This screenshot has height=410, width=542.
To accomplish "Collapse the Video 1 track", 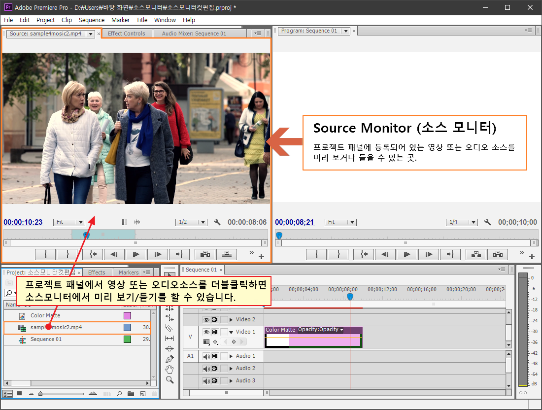I will [x=231, y=332].
